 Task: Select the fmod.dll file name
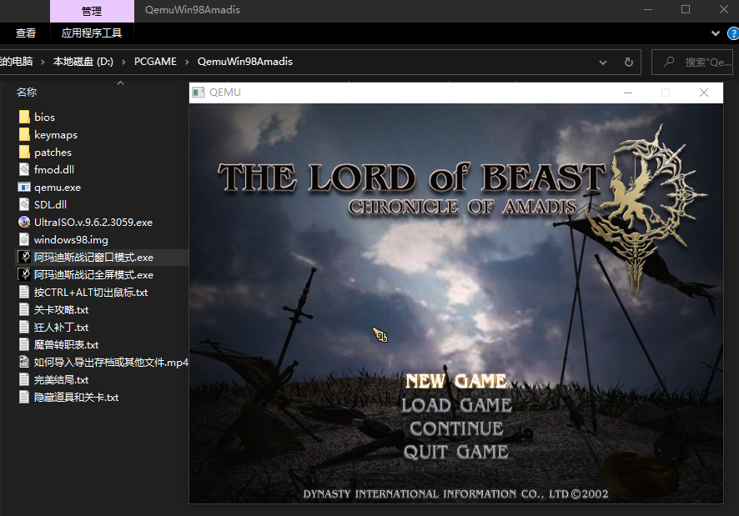click(x=53, y=170)
